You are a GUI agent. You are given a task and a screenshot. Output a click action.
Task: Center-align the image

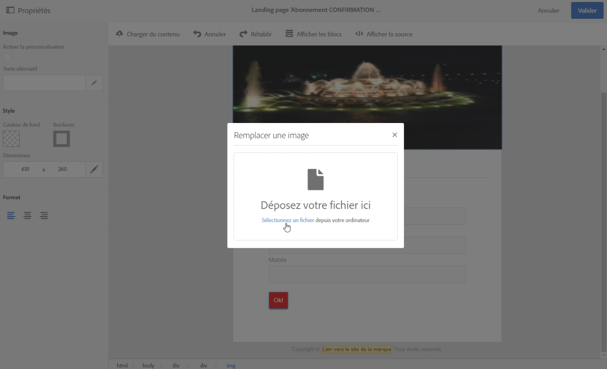[28, 216]
